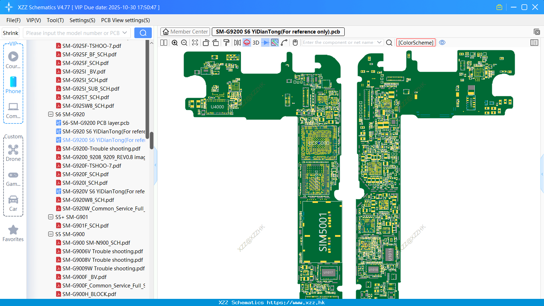Image resolution: width=544 pixels, height=306 pixels.
Task: Open SM-G900H_BLOCK.pdf file
Action: [89, 294]
